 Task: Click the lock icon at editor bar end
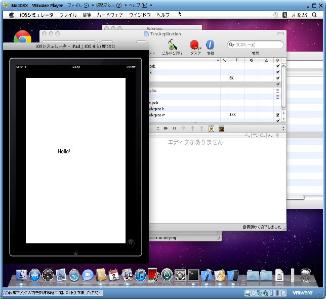tap(277, 135)
